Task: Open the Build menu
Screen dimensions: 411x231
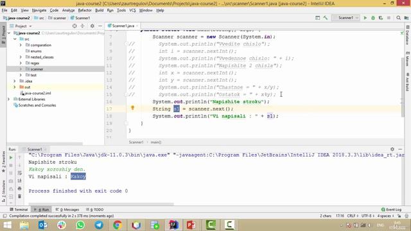Action: [x=99, y=10]
